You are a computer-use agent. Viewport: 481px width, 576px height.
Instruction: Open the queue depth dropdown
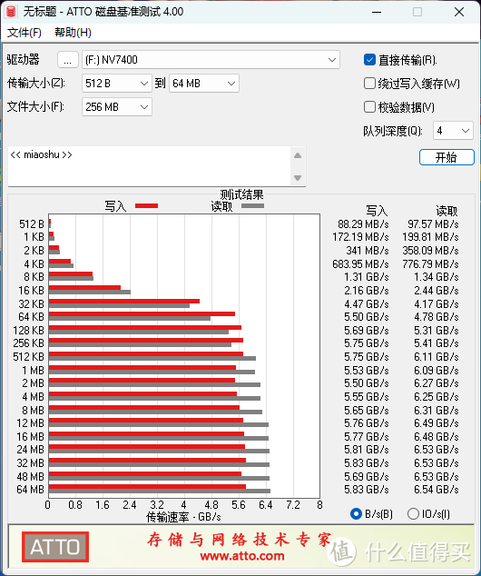453,131
